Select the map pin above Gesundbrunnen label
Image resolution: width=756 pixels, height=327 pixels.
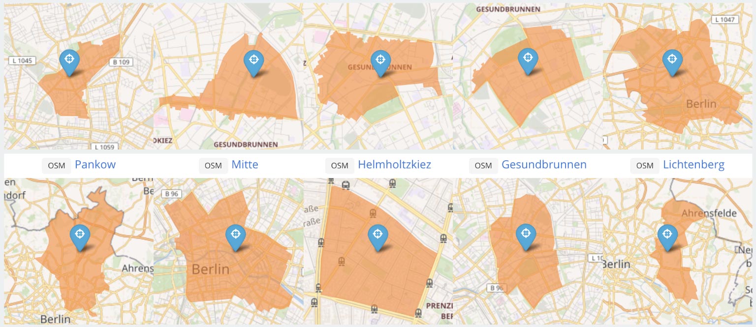point(528,60)
